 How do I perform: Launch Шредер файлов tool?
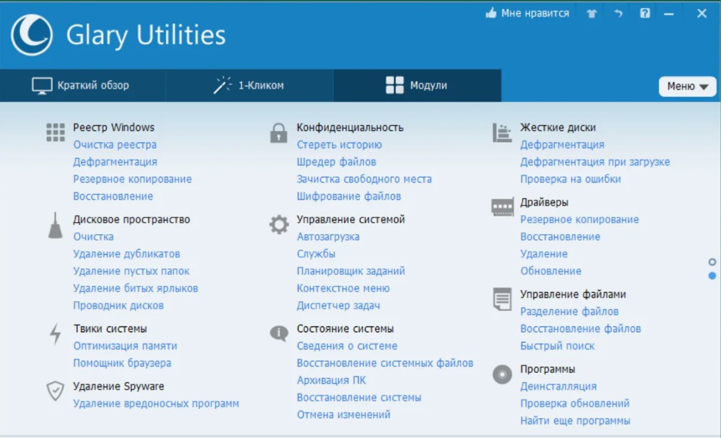point(336,162)
